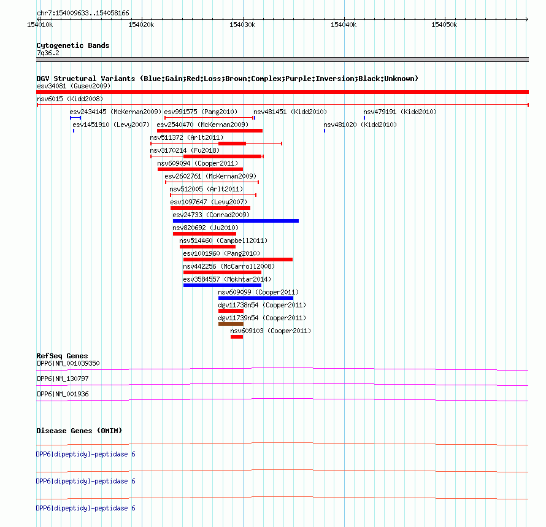Select the red esv1001960 loss bar
Screen dimensions: 546x527
tap(238, 260)
